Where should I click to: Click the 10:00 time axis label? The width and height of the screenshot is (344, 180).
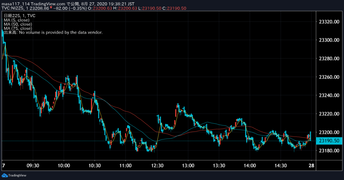(x=64, y=166)
